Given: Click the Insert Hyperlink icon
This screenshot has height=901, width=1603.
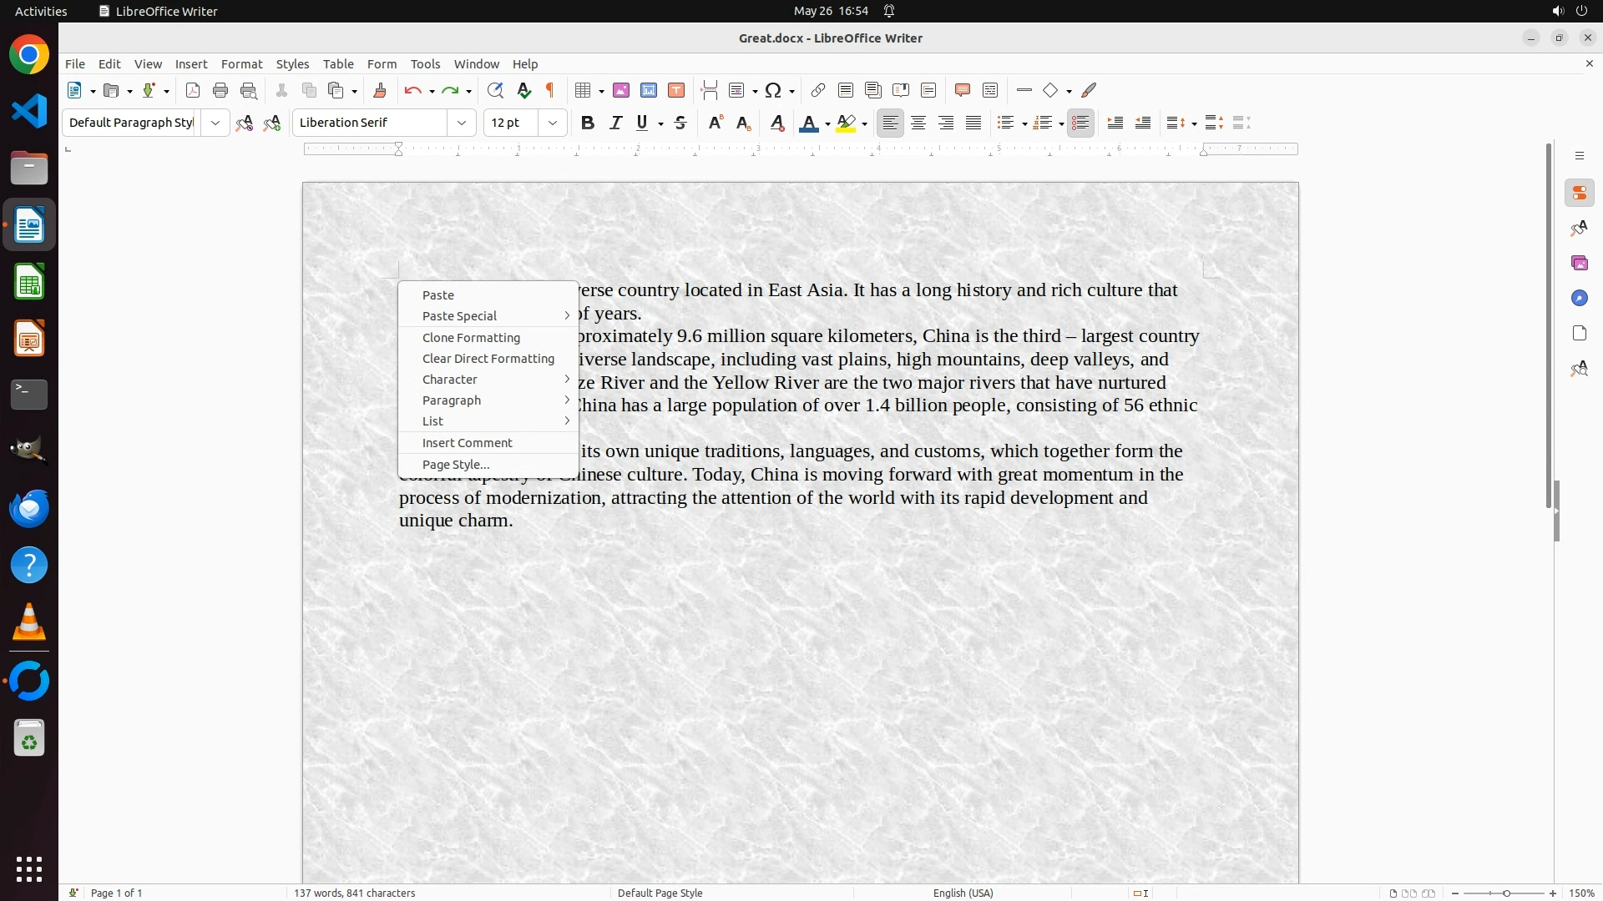Looking at the screenshot, I should [818, 90].
